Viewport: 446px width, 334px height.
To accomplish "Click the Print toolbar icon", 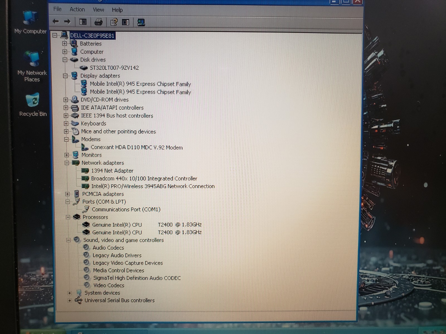I will [98, 22].
